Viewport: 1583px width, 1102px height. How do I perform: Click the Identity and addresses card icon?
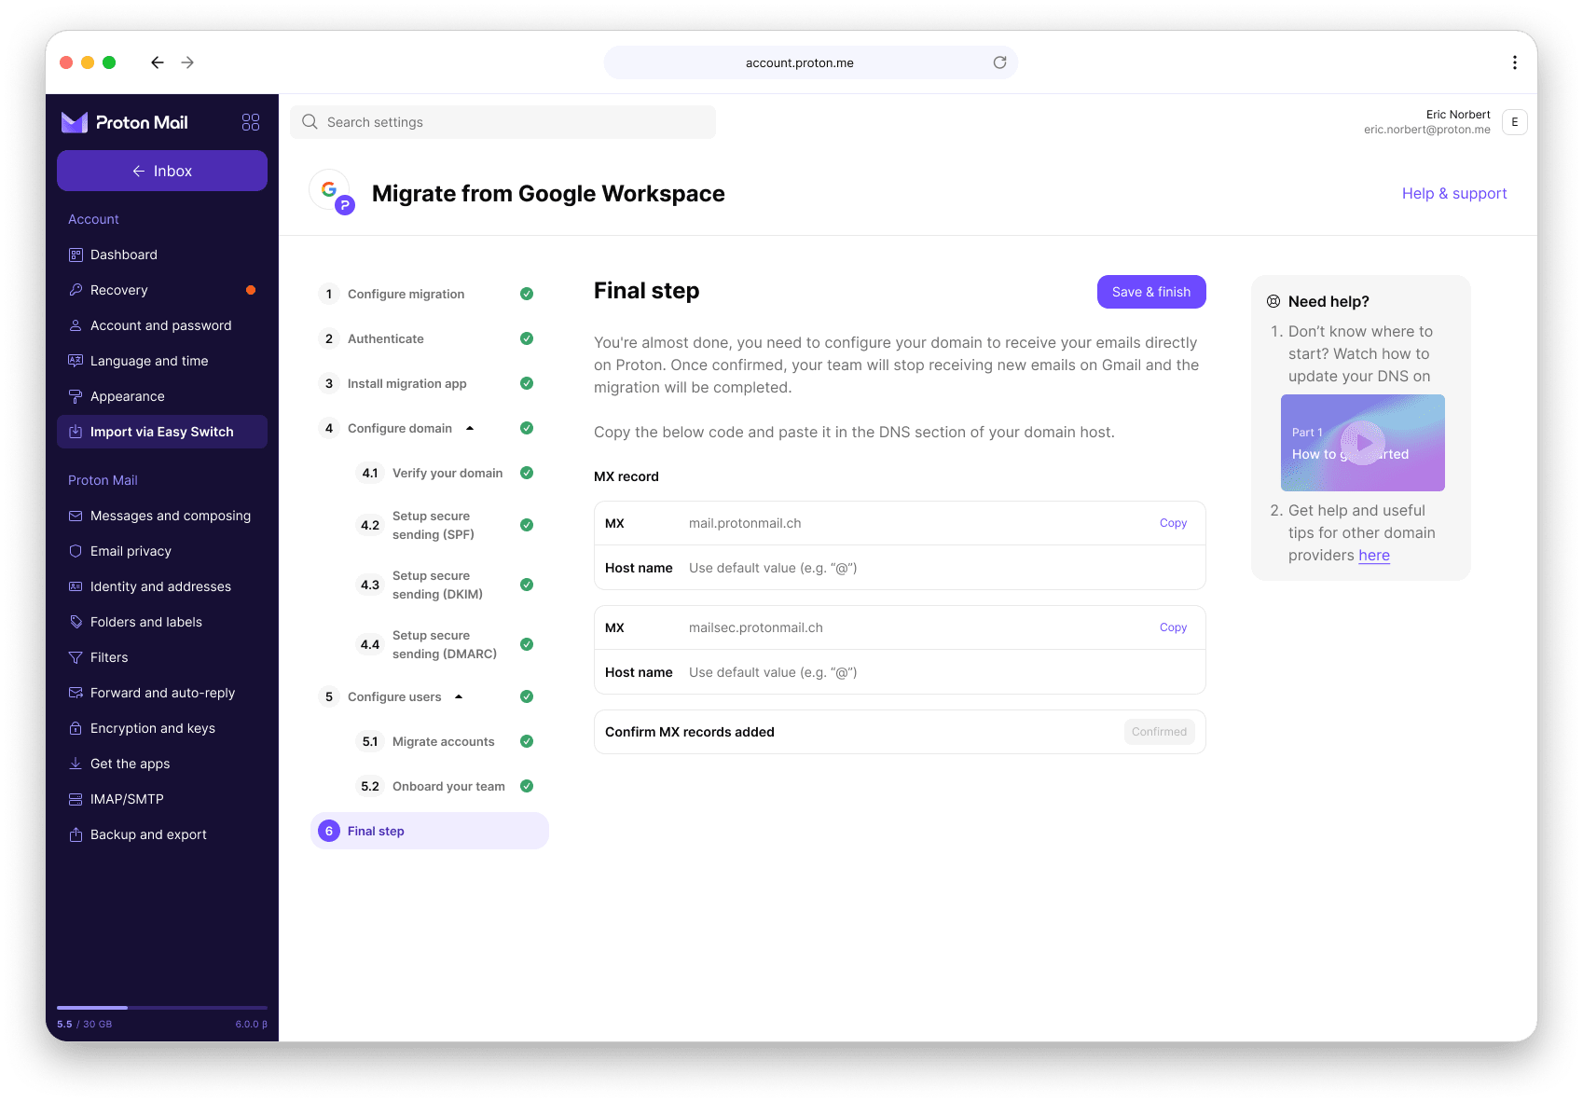(76, 586)
